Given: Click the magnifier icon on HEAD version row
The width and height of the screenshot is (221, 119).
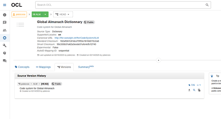Looking at the screenshot, I should coord(194,90).
